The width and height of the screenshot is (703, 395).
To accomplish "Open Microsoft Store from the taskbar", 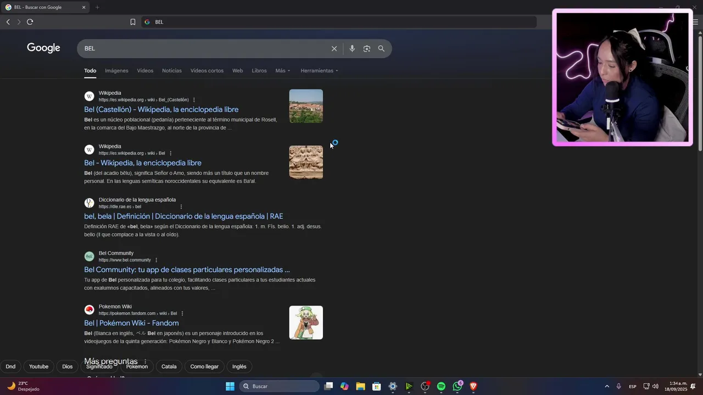I will pyautogui.click(x=376, y=386).
